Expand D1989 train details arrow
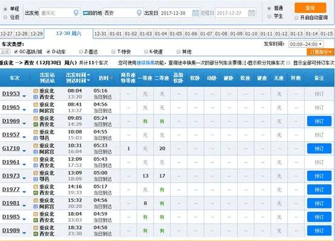Screen dimensions: 335x241 pos(24,233)
